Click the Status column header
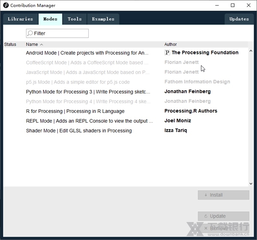This screenshot has width=257, height=240. 10,44
